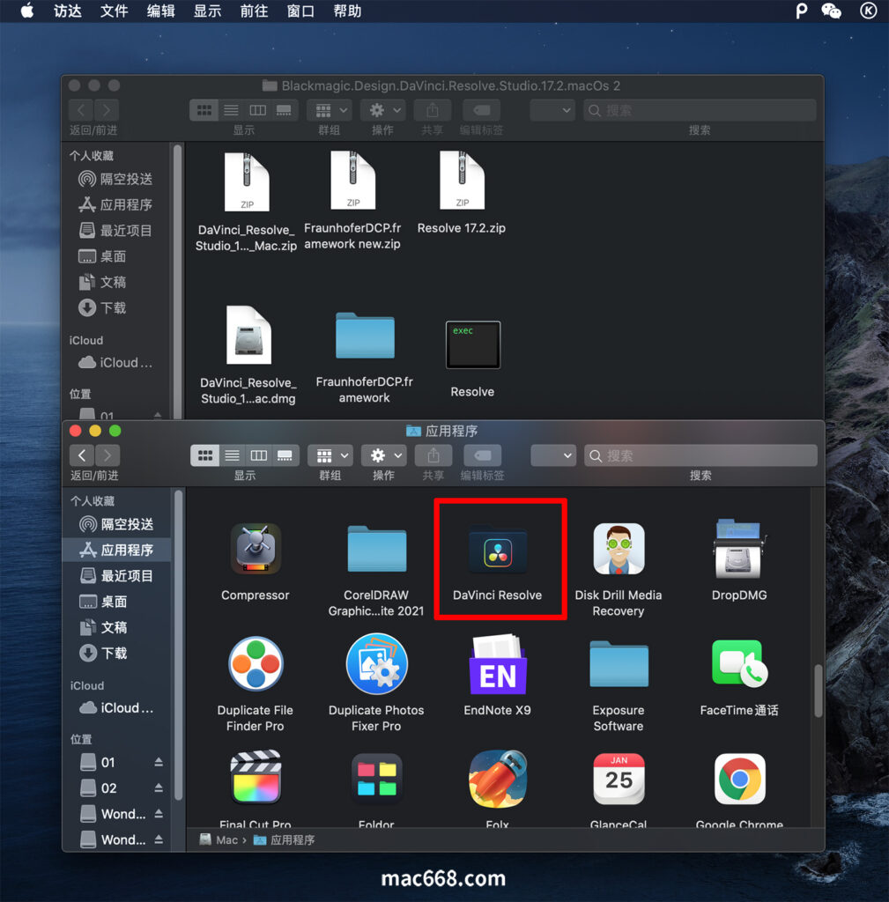The image size is (889, 902).
Task: Select FraunhoferDCP.framework new.zip in back window
Action: (352, 180)
